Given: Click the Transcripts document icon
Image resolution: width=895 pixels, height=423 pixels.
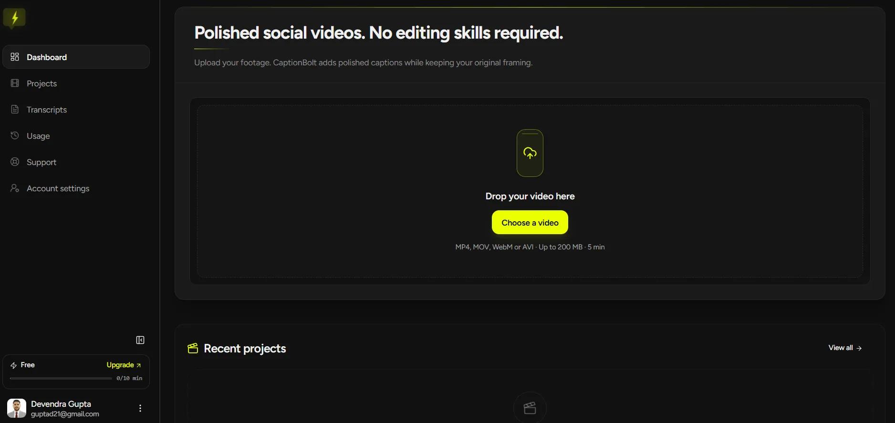Looking at the screenshot, I should (15, 109).
